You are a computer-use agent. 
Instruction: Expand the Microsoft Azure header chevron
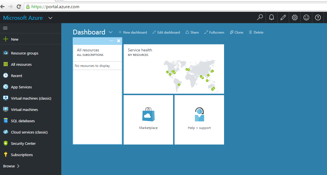50,18
